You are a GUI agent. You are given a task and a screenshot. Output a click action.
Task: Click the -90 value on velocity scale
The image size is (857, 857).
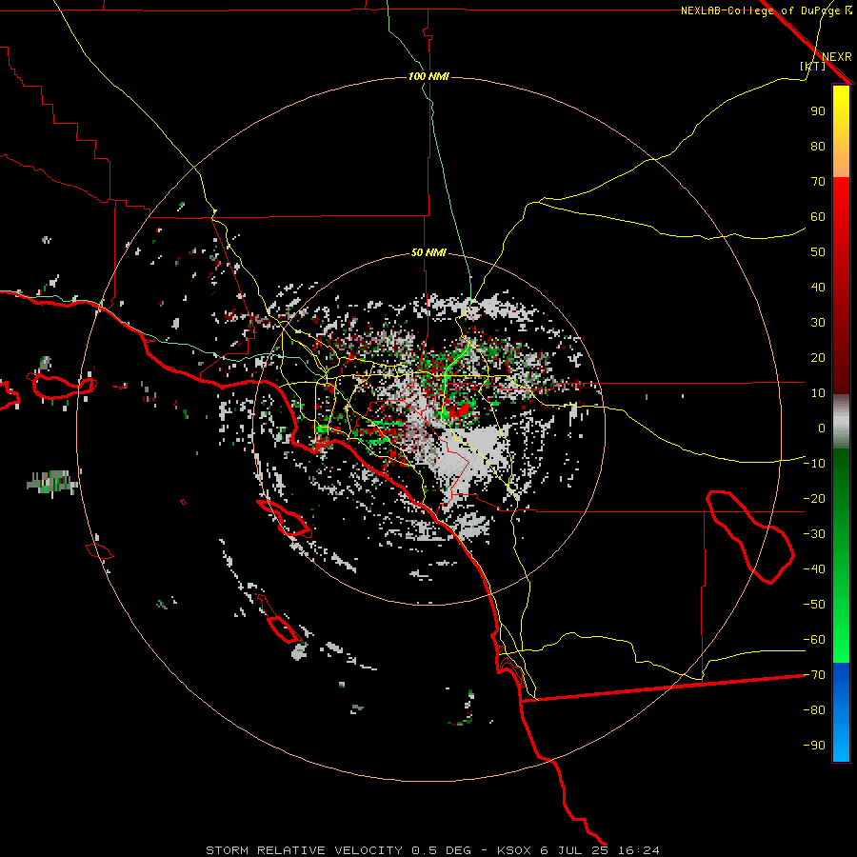[814, 745]
